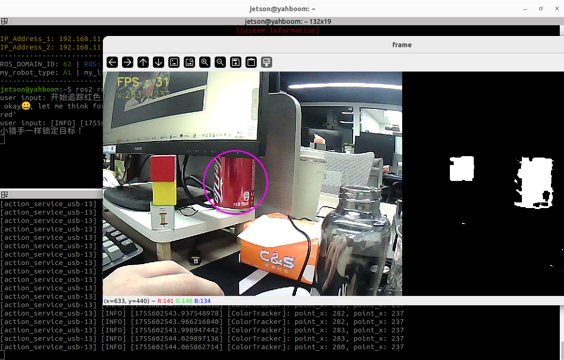The width and height of the screenshot is (564, 360).
Task: Pan the frame view left with the arrow icon
Action: pos(112,62)
